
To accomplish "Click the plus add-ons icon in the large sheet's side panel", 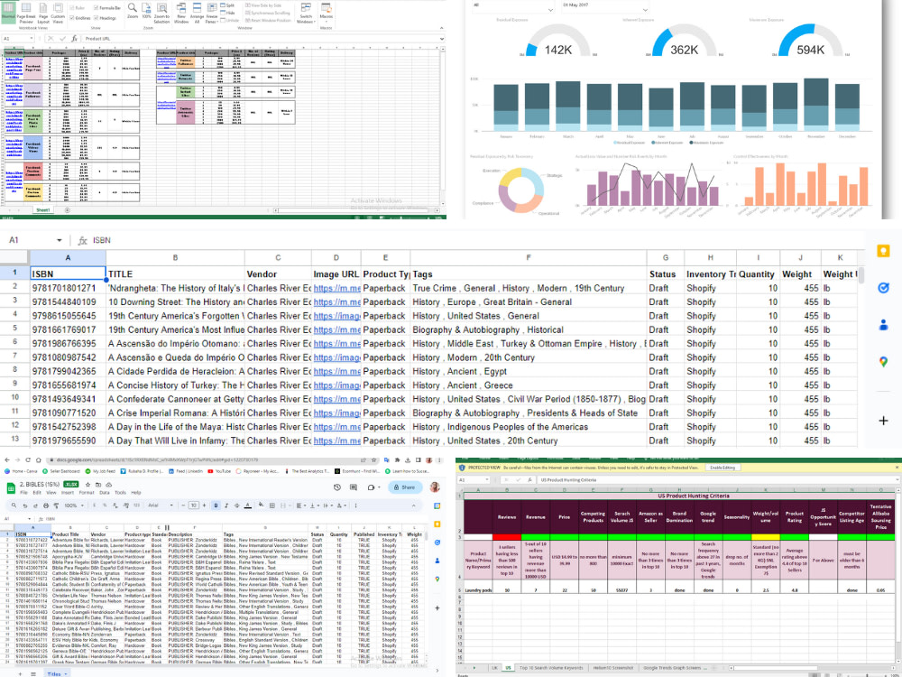I will point(883,421).
